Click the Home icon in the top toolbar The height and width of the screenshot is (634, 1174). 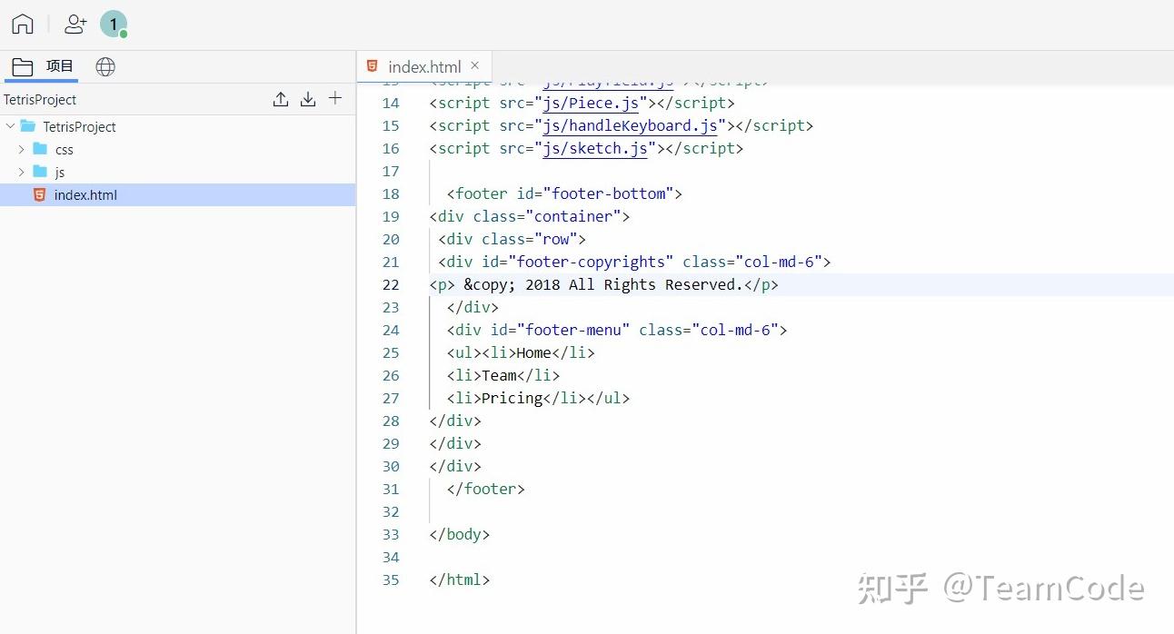21,24
